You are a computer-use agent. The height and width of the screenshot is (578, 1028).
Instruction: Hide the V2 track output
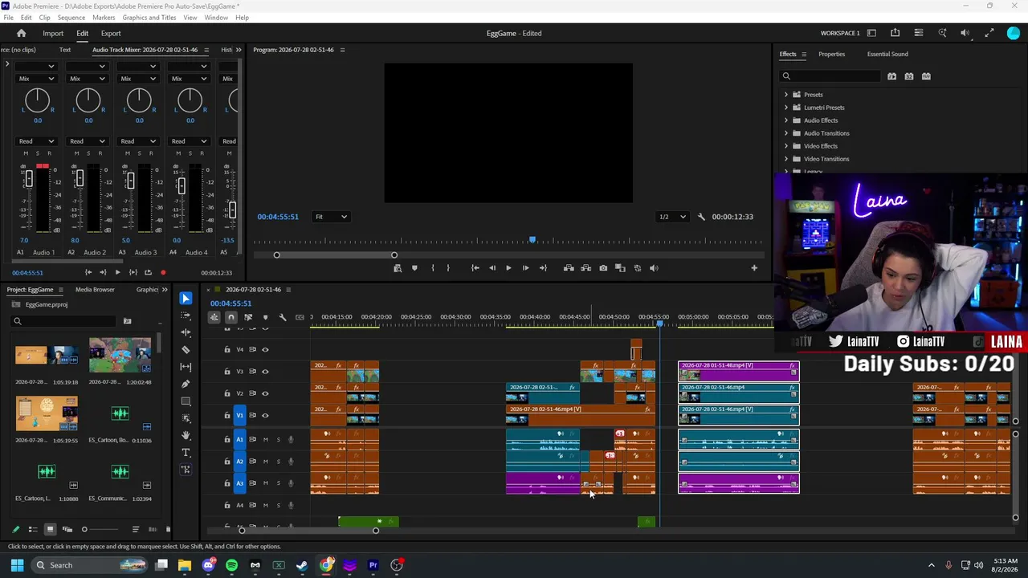[266, 393]
